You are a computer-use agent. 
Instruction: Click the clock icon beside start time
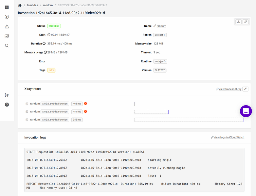[49, 35]
